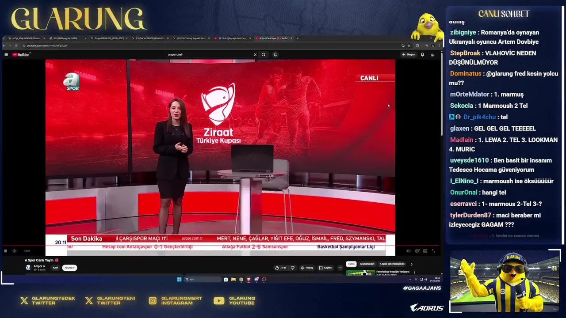Screen dimensions: 566x318
Task: Open the YouTube hamburger guide menu
Action: (x=6, y=55)
